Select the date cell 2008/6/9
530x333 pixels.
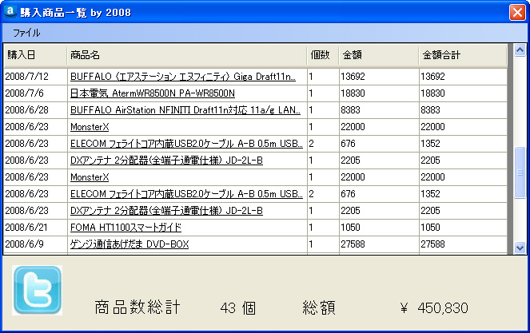coord(35,244)
